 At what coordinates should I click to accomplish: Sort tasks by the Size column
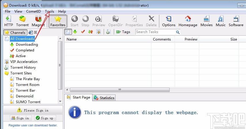219,39
